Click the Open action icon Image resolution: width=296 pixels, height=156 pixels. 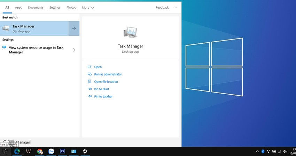[x=89, y=67]
